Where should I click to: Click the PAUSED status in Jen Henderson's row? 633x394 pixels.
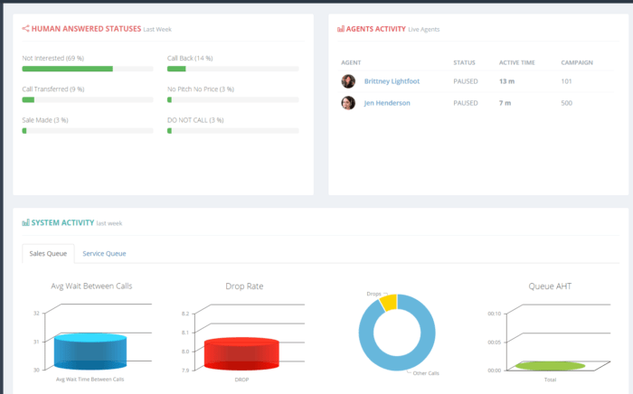pos(466,103)
